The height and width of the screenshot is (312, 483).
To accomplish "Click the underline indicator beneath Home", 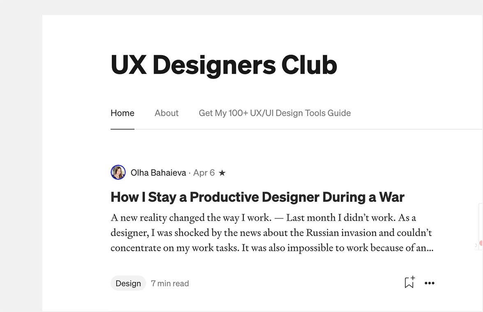I will coord(122,129).
